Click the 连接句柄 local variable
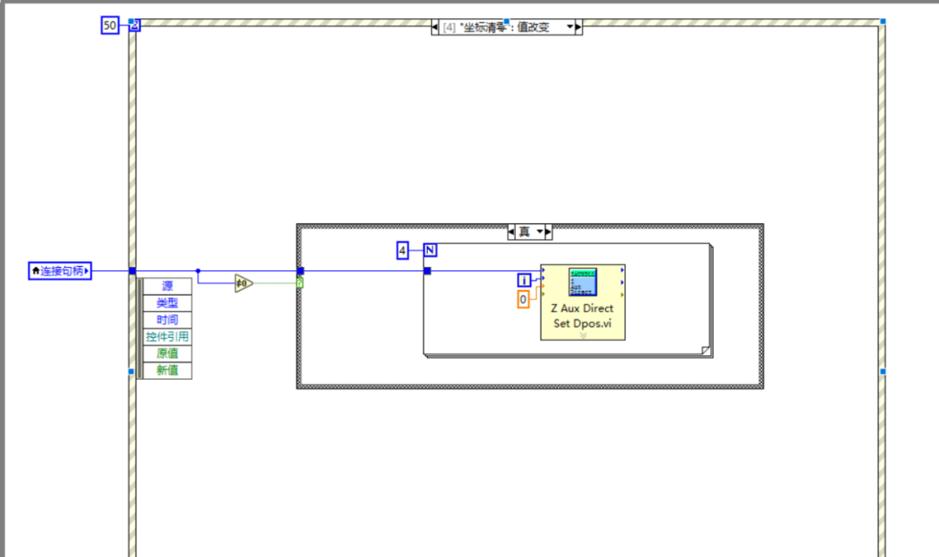Image resolution: width=939 pixels, height=557 pixels. pos(60,271)
